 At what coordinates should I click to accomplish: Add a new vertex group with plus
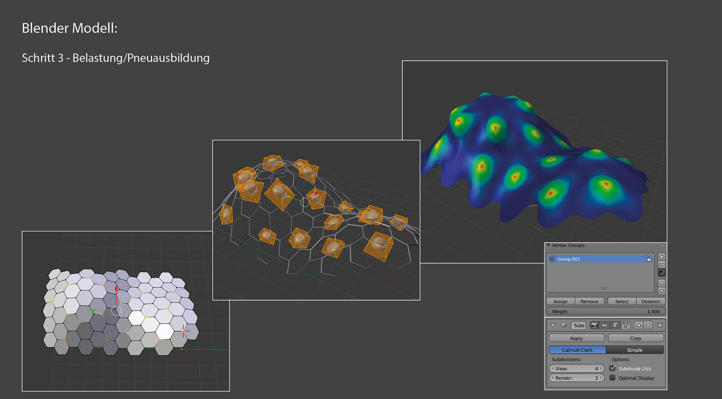pos(662,257)
